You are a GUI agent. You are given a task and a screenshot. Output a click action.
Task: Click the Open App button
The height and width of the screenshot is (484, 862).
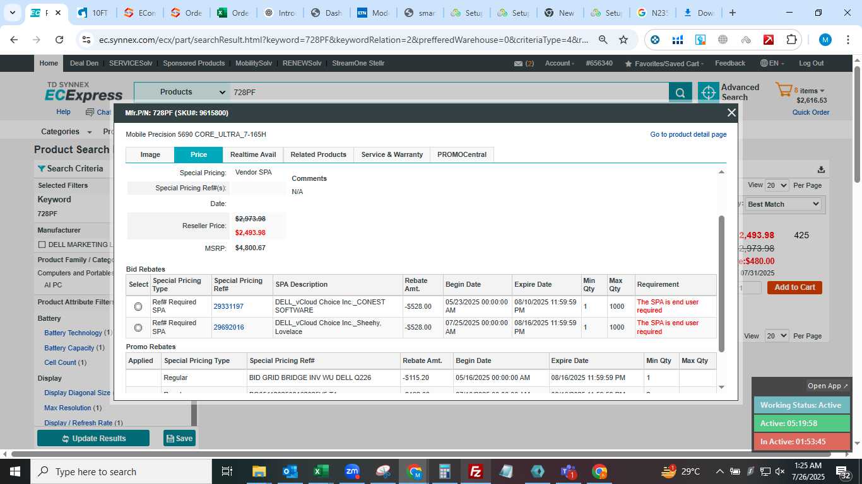pyautogui.click(x=828, y=386)
